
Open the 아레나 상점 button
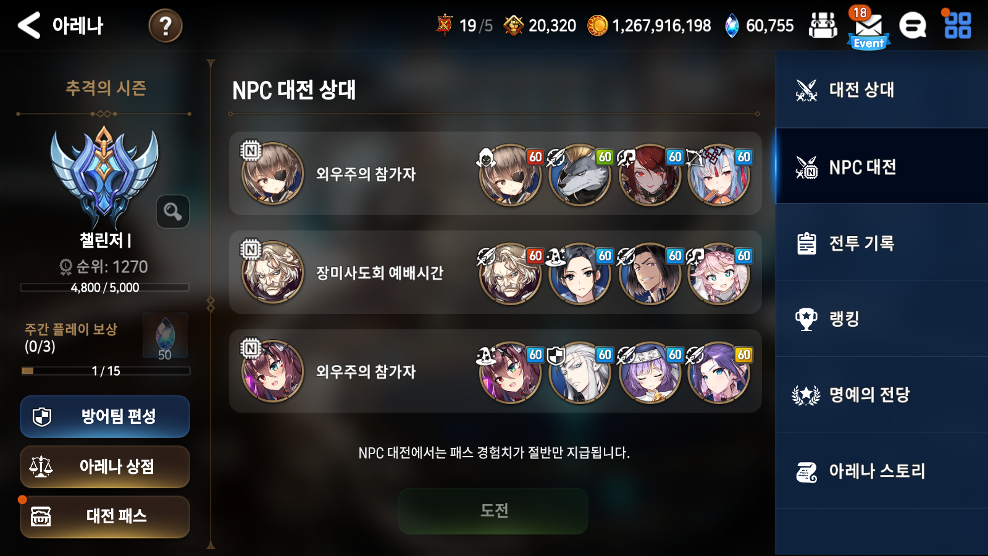point(105,466)
